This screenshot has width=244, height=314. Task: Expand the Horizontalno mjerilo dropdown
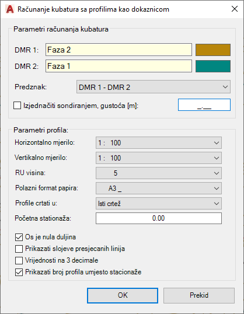pos(159,143)
